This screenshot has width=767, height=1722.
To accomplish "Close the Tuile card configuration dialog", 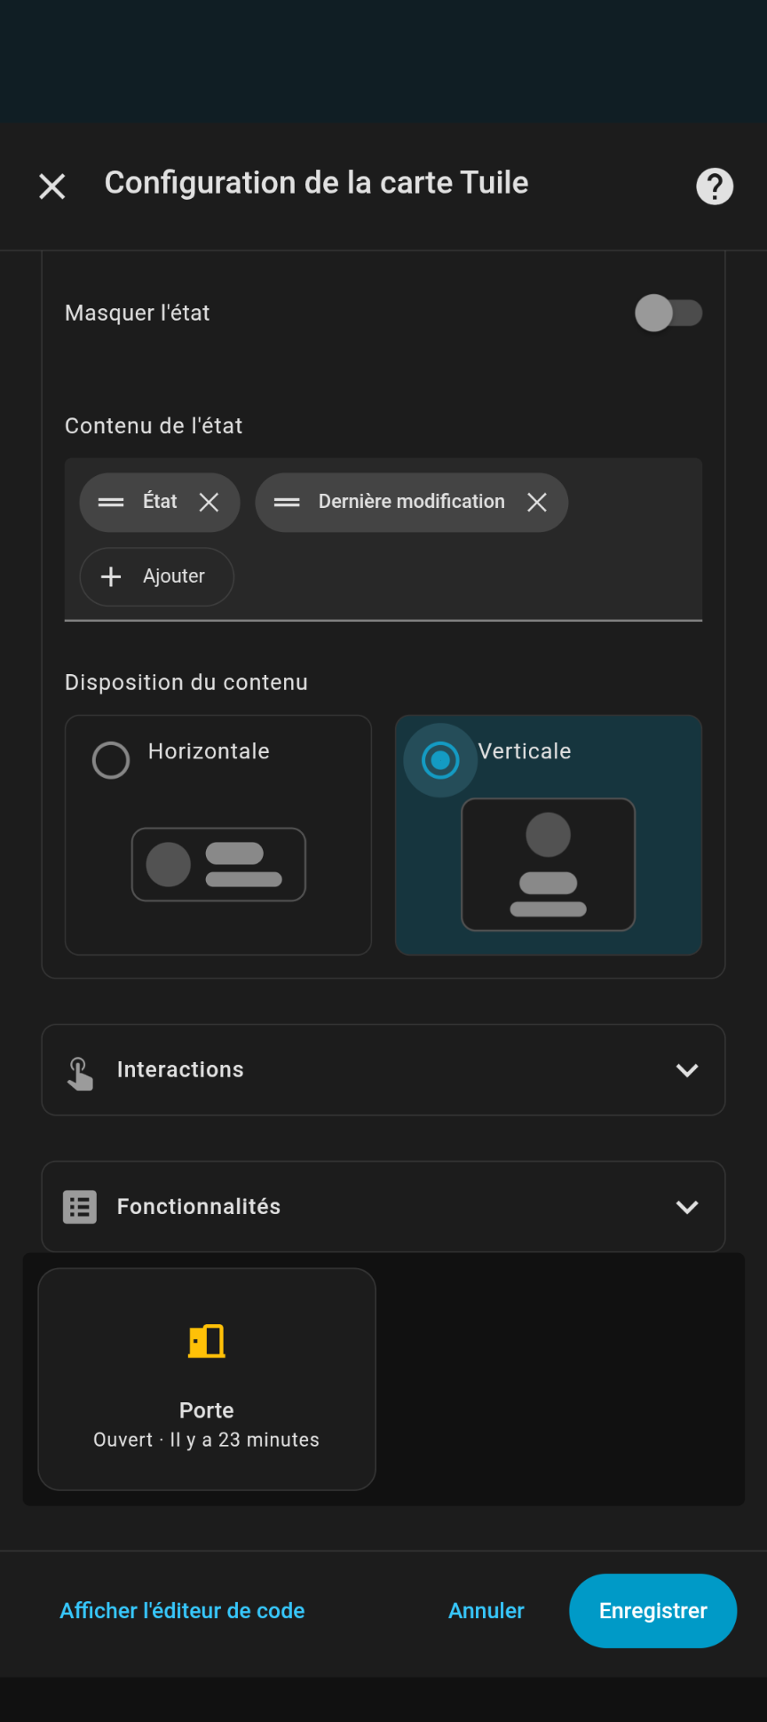I will [52, 186].
